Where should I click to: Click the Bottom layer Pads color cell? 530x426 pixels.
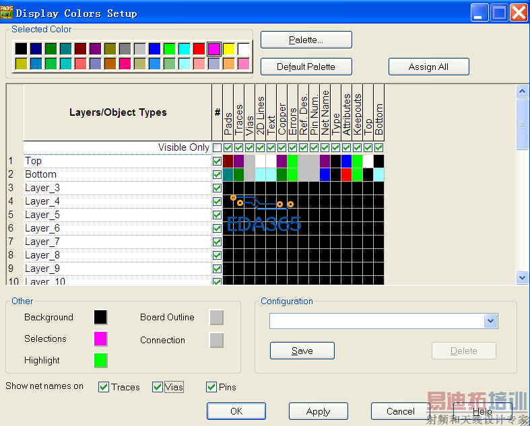click(228, 175)
